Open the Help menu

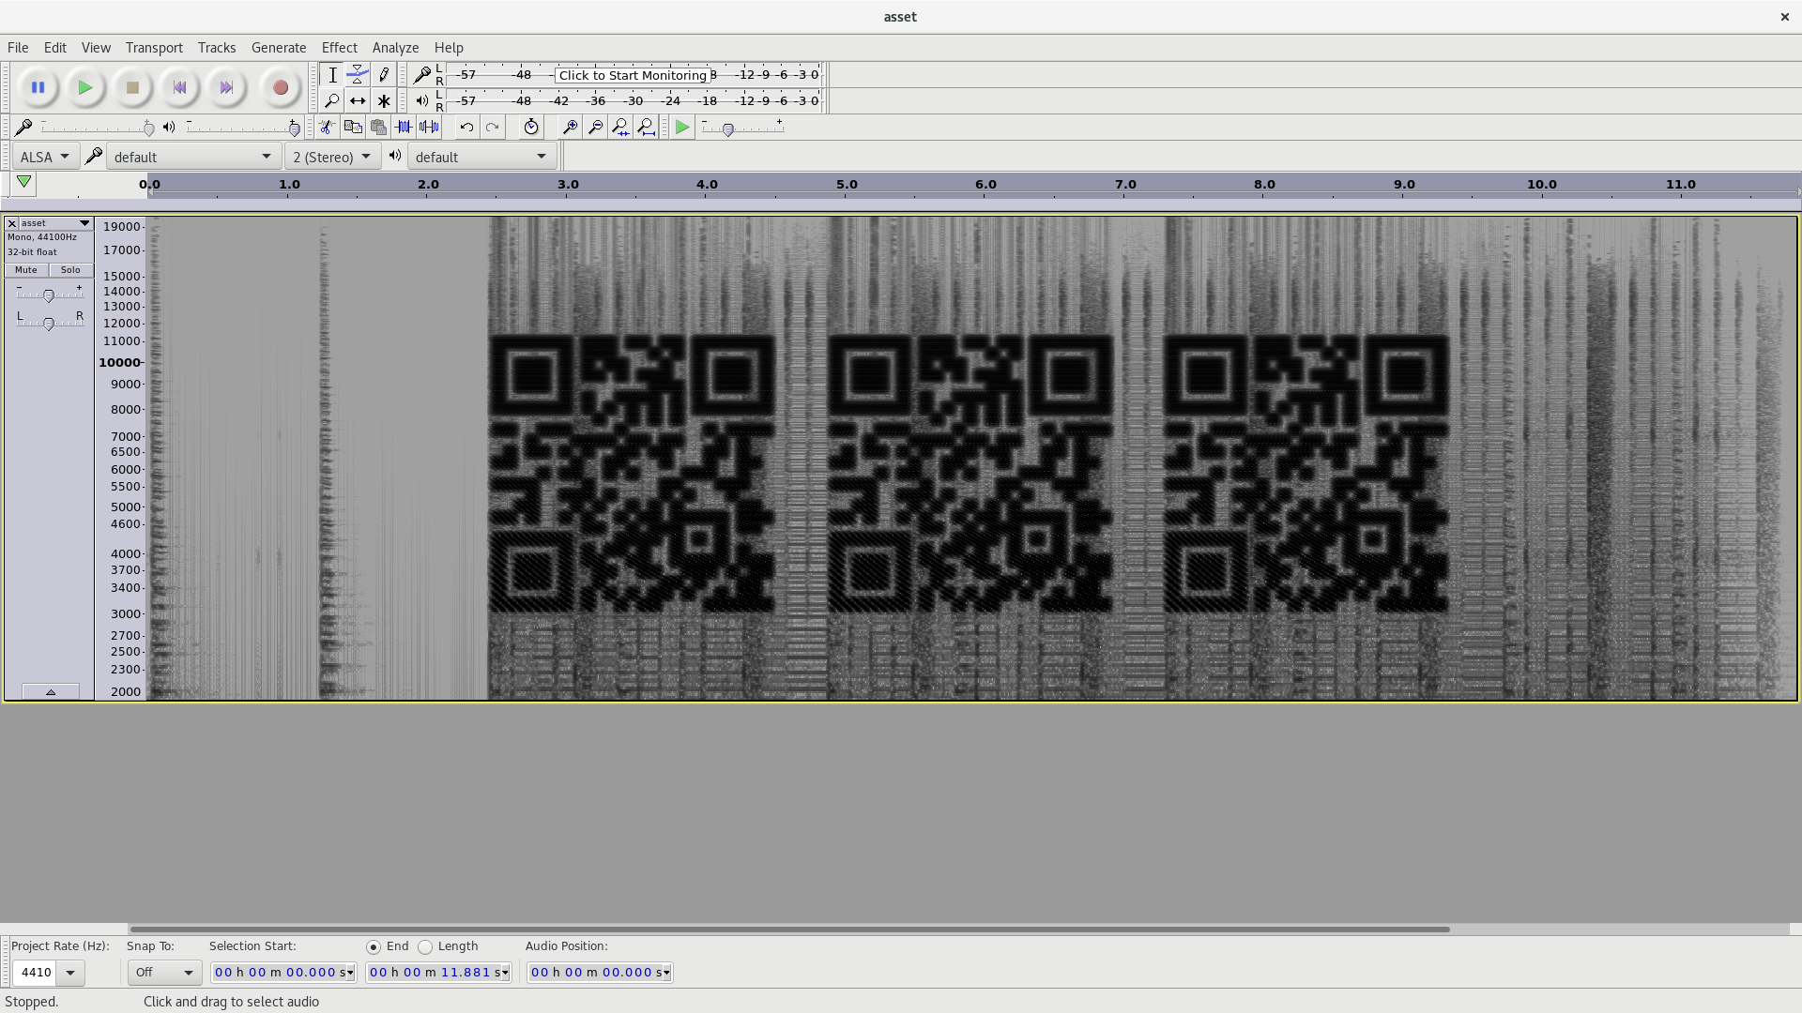(x=449, y=48)
